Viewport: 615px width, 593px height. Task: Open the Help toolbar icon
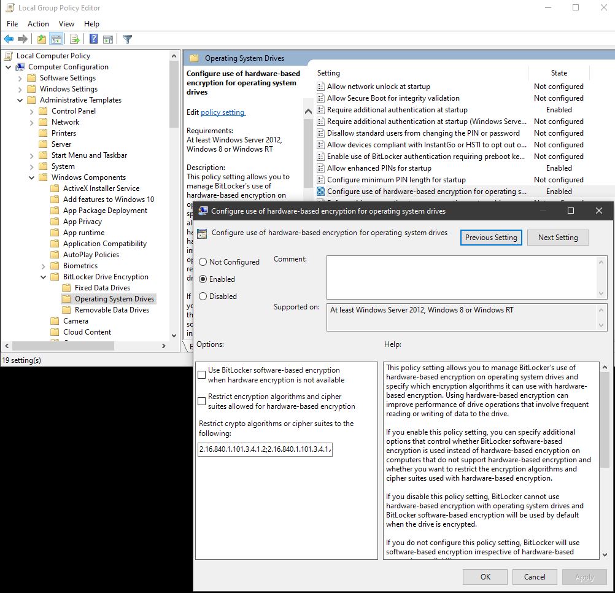(93, 39)
